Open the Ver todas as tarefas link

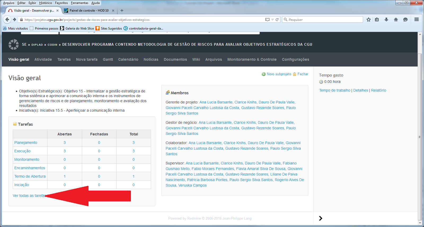click(29, 196)
